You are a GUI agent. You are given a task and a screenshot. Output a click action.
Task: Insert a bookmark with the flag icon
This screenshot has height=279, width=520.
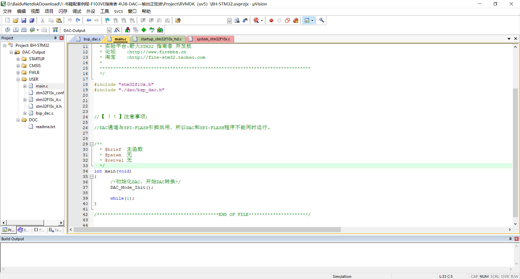pos(108,20)
